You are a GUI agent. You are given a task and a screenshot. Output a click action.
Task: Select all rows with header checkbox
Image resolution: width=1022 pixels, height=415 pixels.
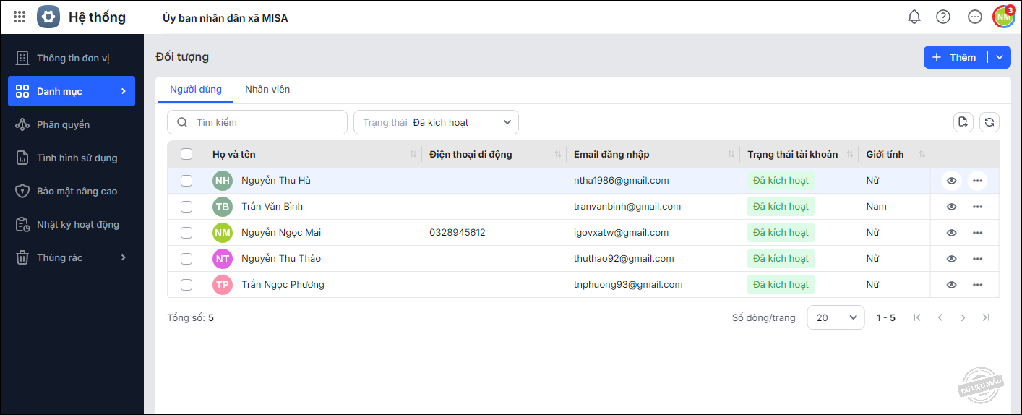coord(186,154)
